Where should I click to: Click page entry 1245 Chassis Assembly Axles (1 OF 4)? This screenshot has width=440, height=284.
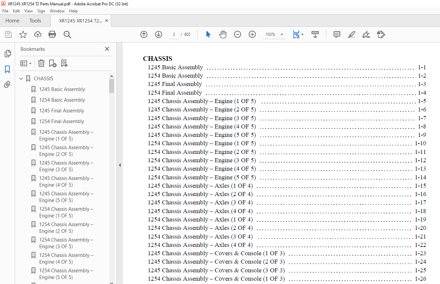point(287,186)
